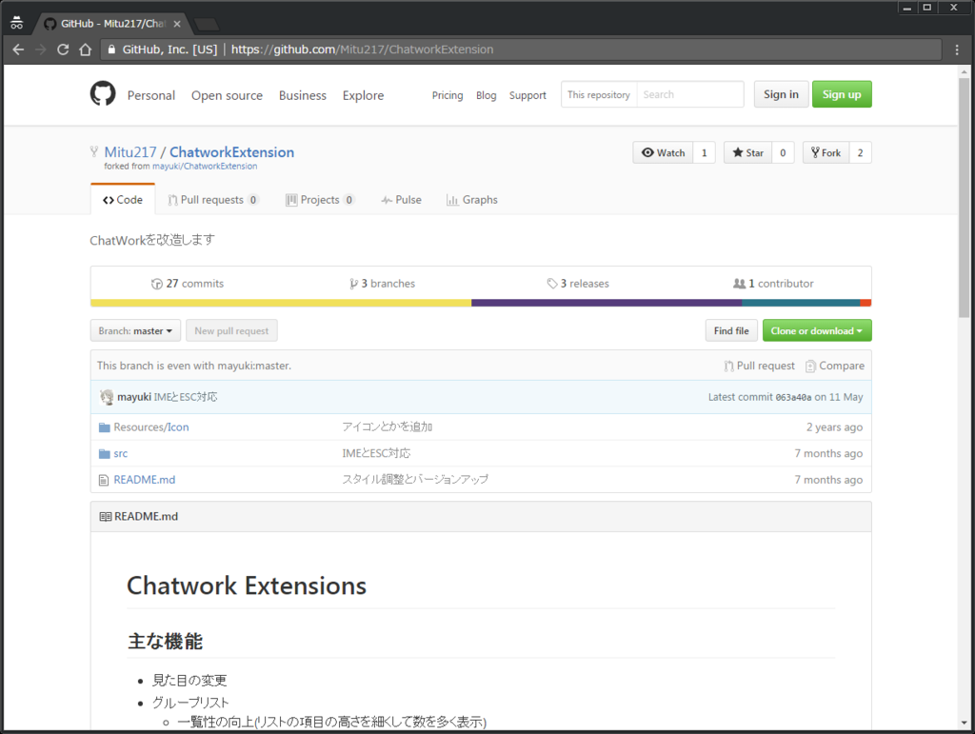Viewport: 975px width, 734px height.
Task: Click the GitHub Octocat logo
Action: (103, 94)
